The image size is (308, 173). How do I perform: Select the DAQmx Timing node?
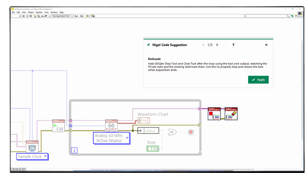click(32, 146)
